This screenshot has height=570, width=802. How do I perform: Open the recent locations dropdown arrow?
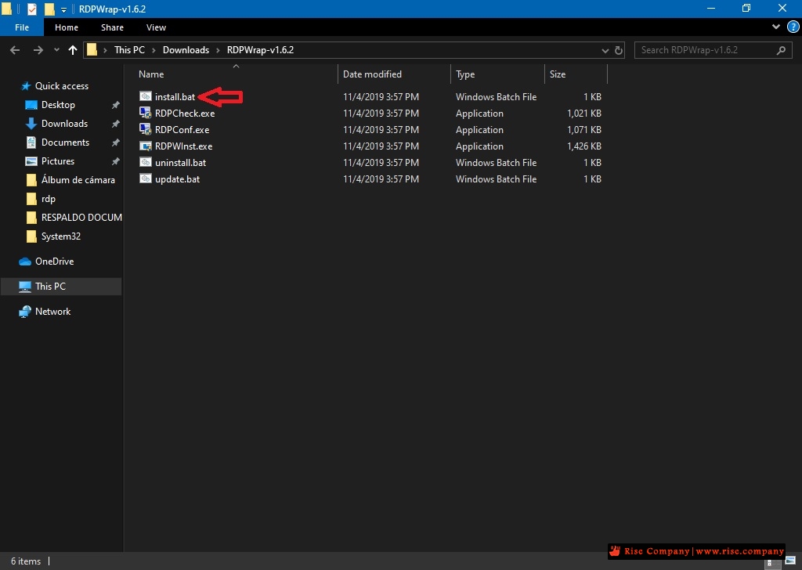56,50
